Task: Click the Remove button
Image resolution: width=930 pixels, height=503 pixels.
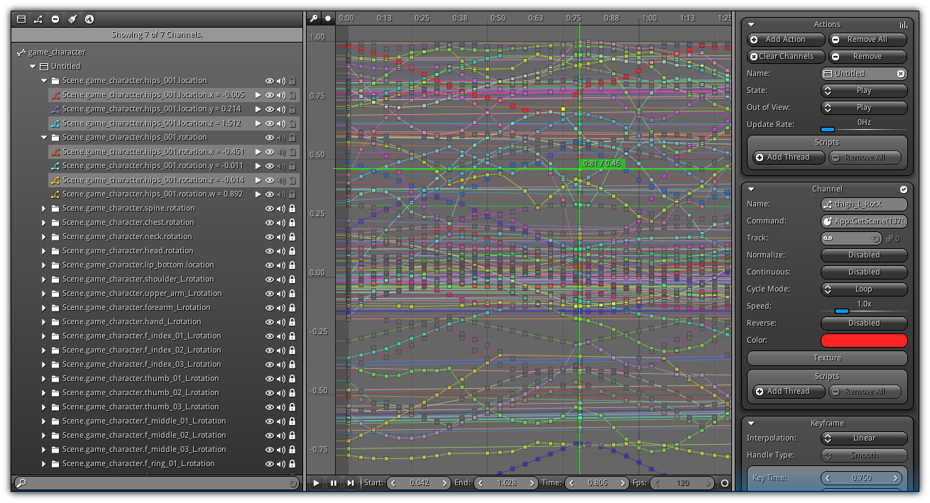Action: (x=868, y=57)
